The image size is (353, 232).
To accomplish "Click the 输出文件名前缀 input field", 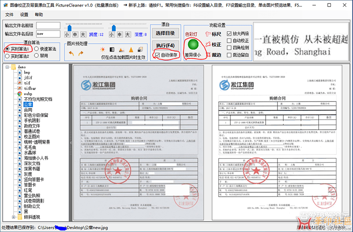I will [48, 26].
